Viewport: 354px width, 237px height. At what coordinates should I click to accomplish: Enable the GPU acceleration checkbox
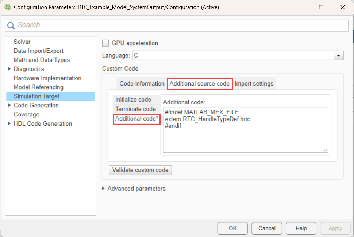(x=105, y=43)
